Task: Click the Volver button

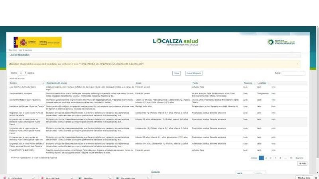Action: [177, 73]
